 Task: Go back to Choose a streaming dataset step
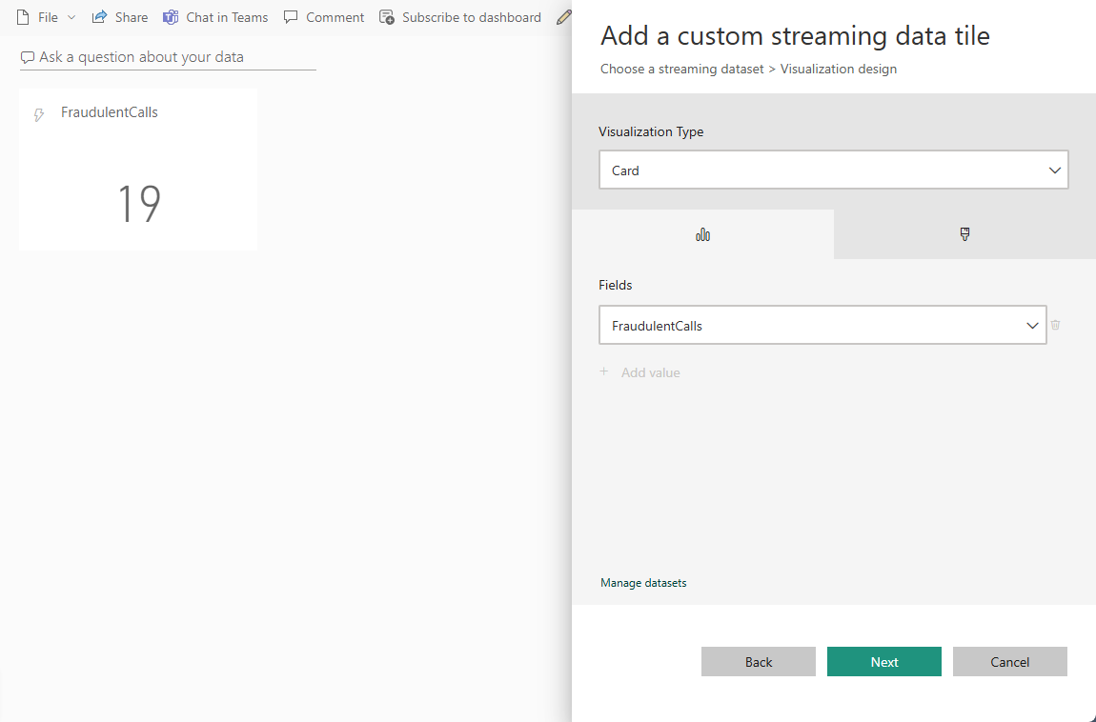pyautogui.click(x=681, y=69)
